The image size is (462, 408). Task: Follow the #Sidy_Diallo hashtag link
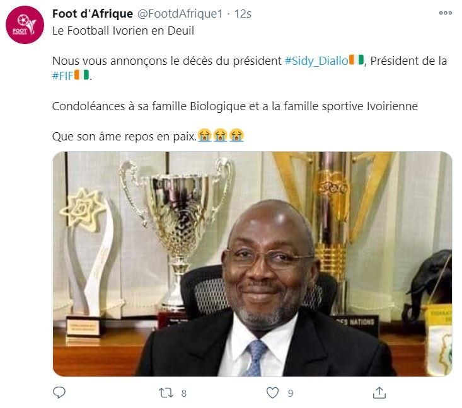(x=316, y=60)
